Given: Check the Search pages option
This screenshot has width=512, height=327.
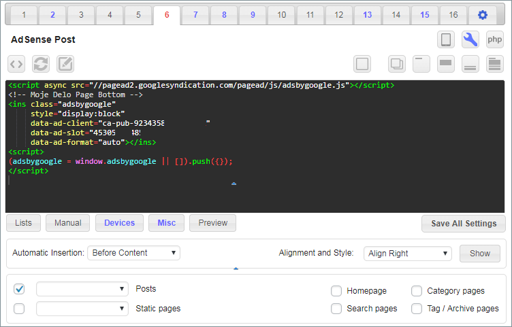Looking at the screenshot, I should [x=336, y=309].
